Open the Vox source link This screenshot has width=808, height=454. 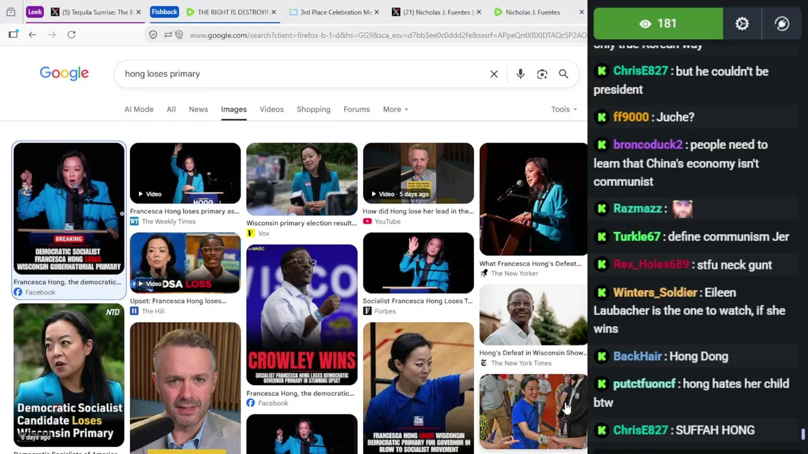click(x=258, y=233)
